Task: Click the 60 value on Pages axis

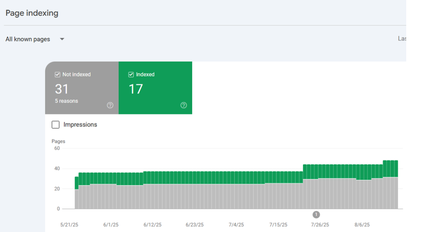Action: (57, 148)
